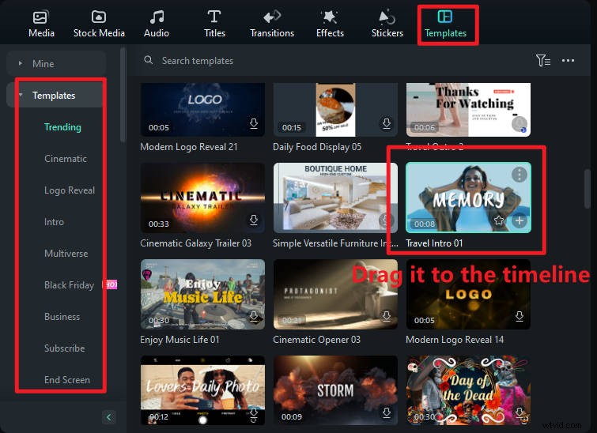Switch to the Titles tab
Viewport: 597px width, 433px height.
pos(214,24)
